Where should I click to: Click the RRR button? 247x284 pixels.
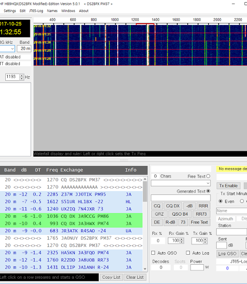pyautogui.click(x=203, y=206)
